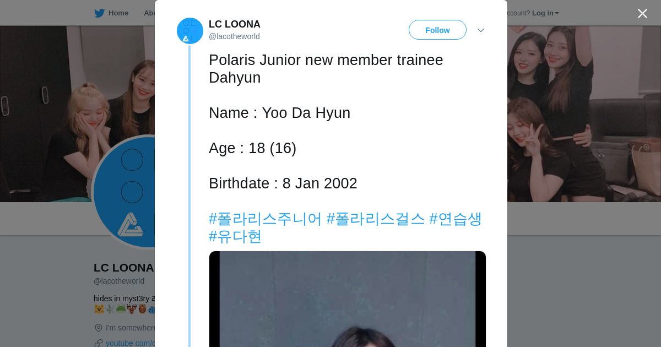Close the tweet overlay with X
661x347 pixels.
[642, 14]
